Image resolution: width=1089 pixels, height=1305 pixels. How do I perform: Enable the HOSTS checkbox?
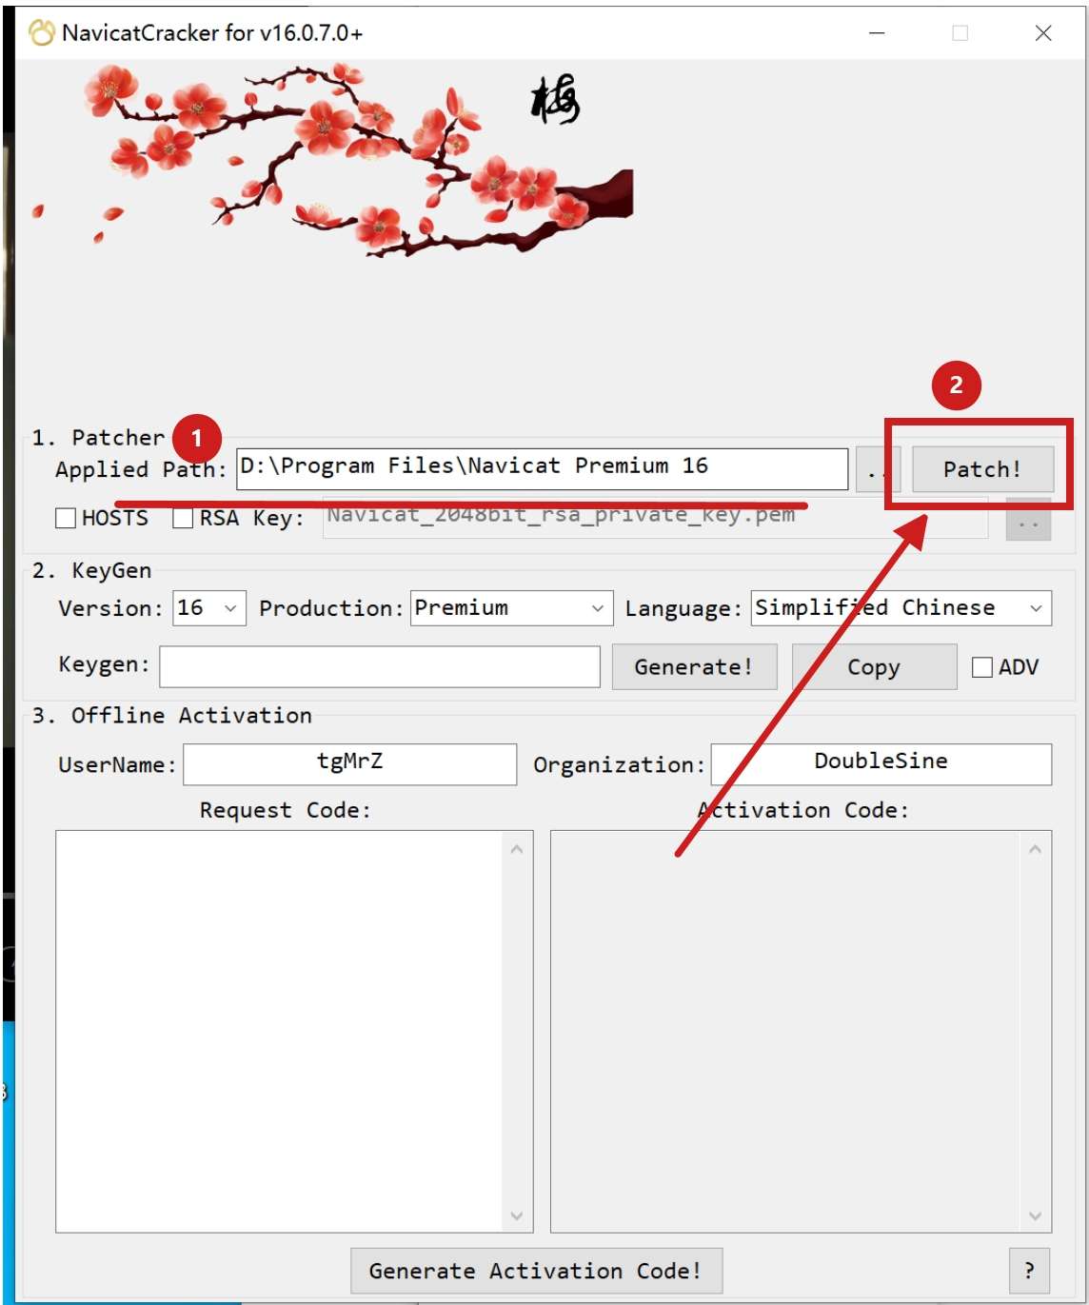pos(66,518)
